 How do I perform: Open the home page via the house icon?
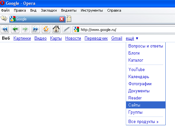click(x=56, y=29)
